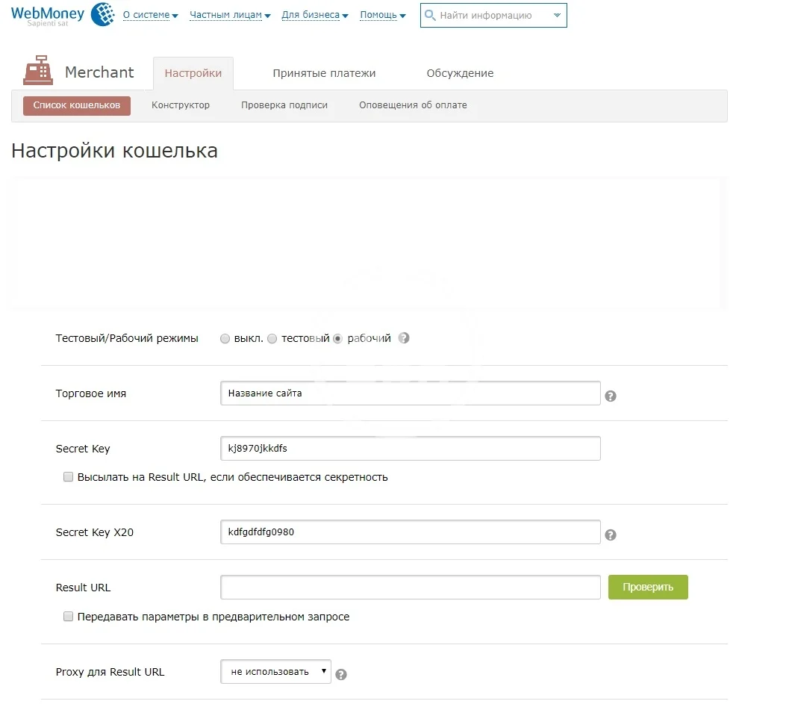Image resolution: width=792 pixels, height=704 pixels.
Task: Open the Обсуждение tab
Action: click(460, 73)
